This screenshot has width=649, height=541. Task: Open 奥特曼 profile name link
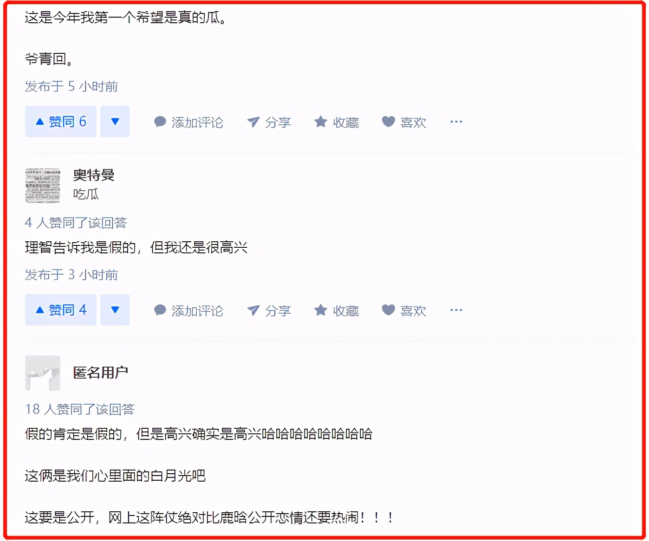click(x=94, y=175)
